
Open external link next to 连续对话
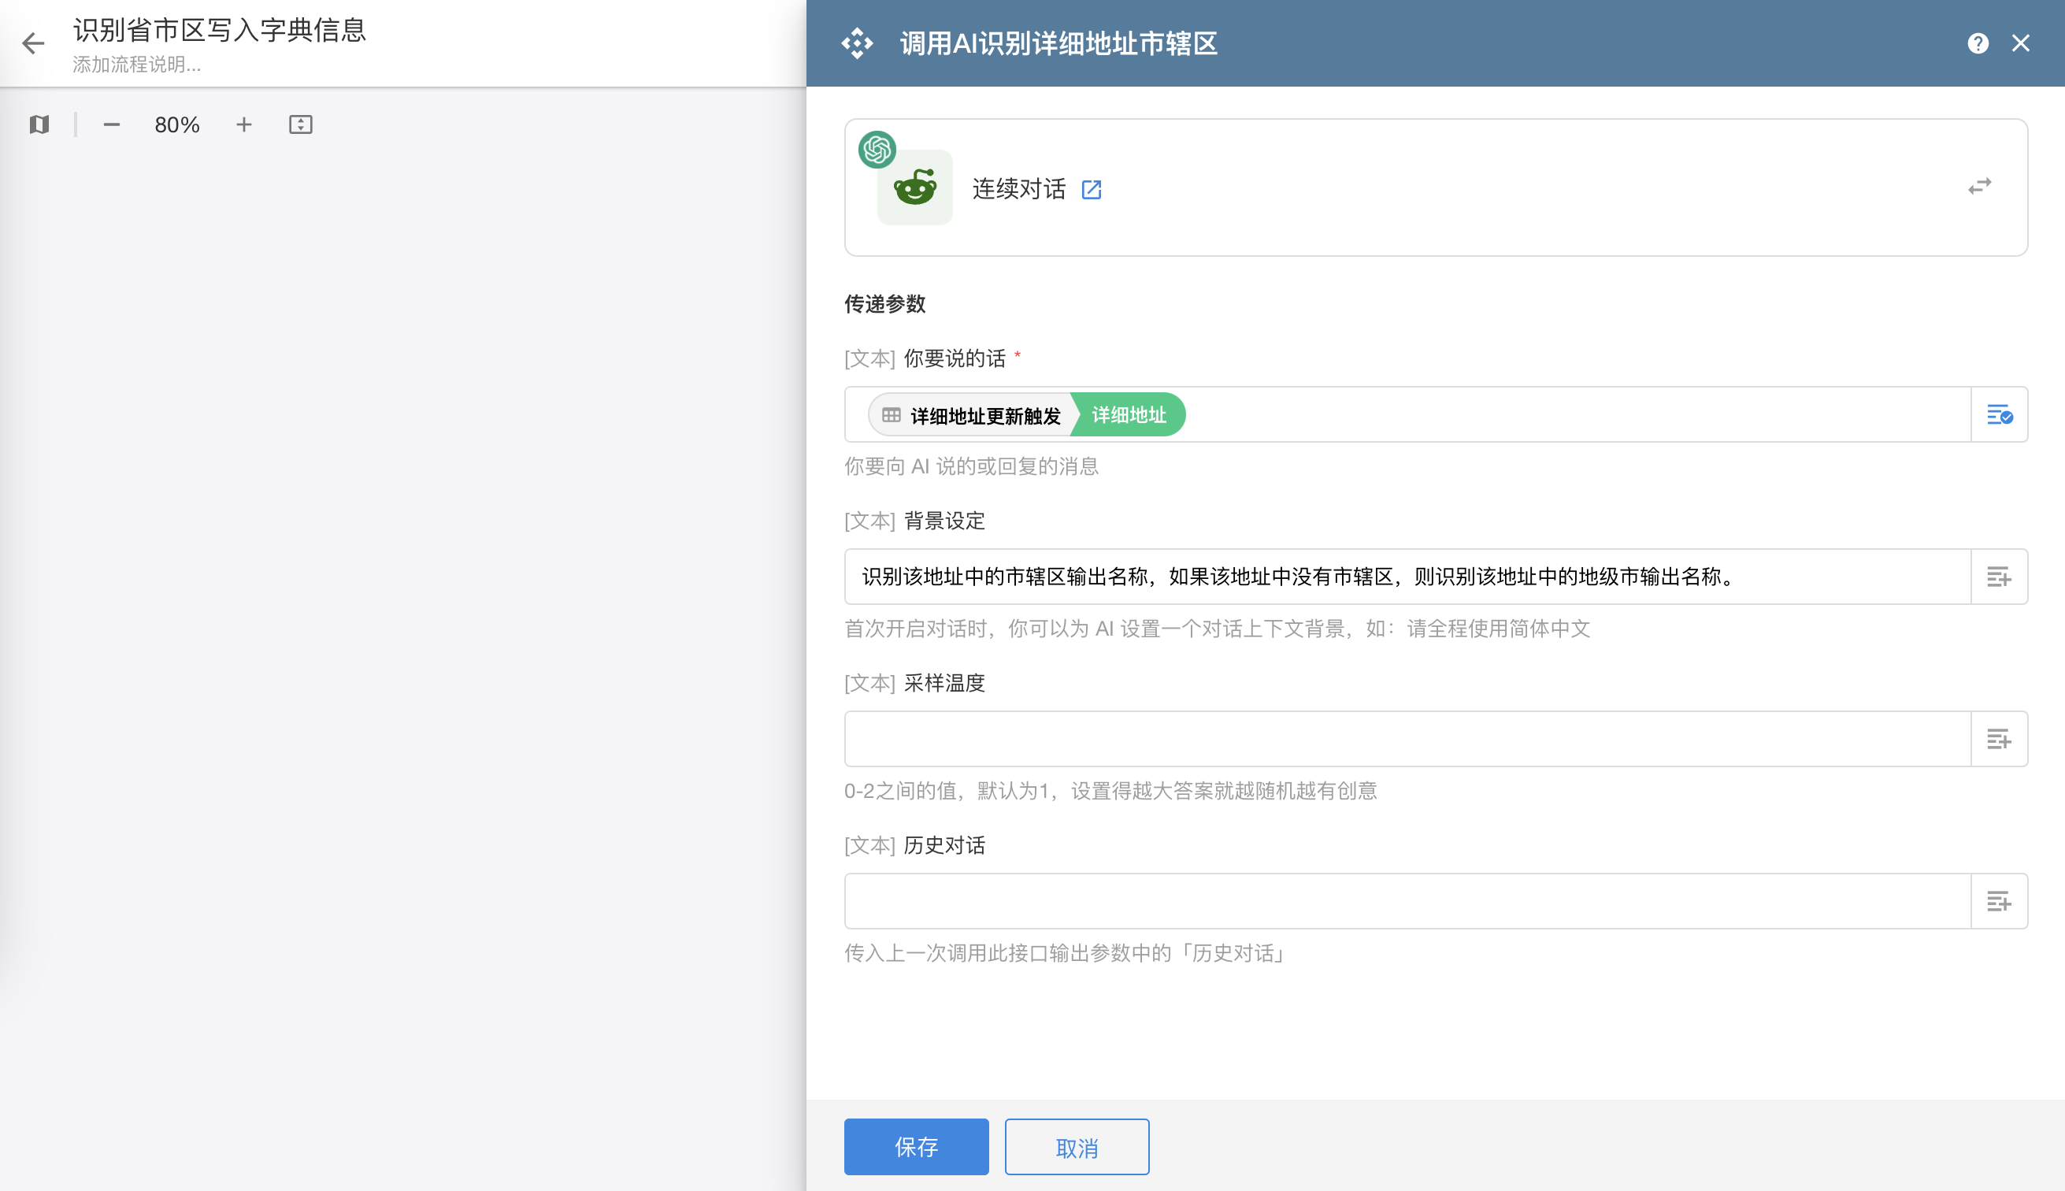pos(1091,190)
